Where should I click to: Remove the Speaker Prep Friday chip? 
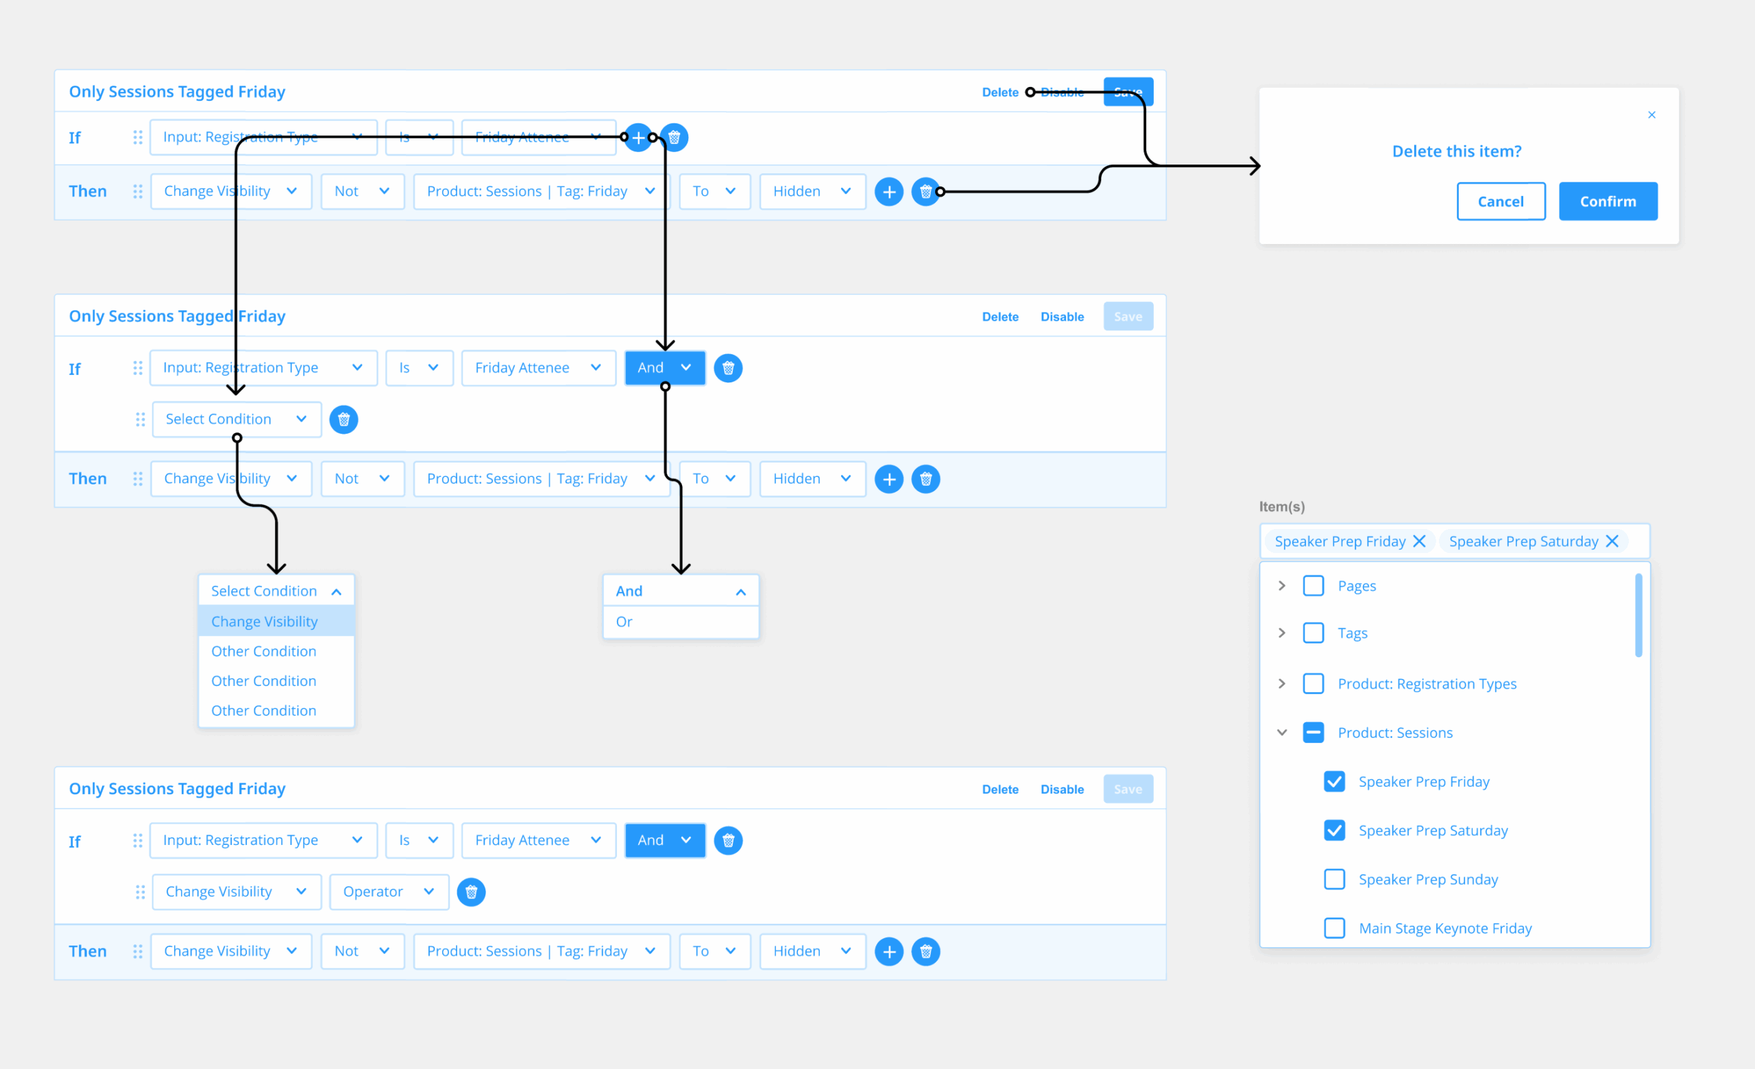pyautogui.click(x=1419, y=541)
